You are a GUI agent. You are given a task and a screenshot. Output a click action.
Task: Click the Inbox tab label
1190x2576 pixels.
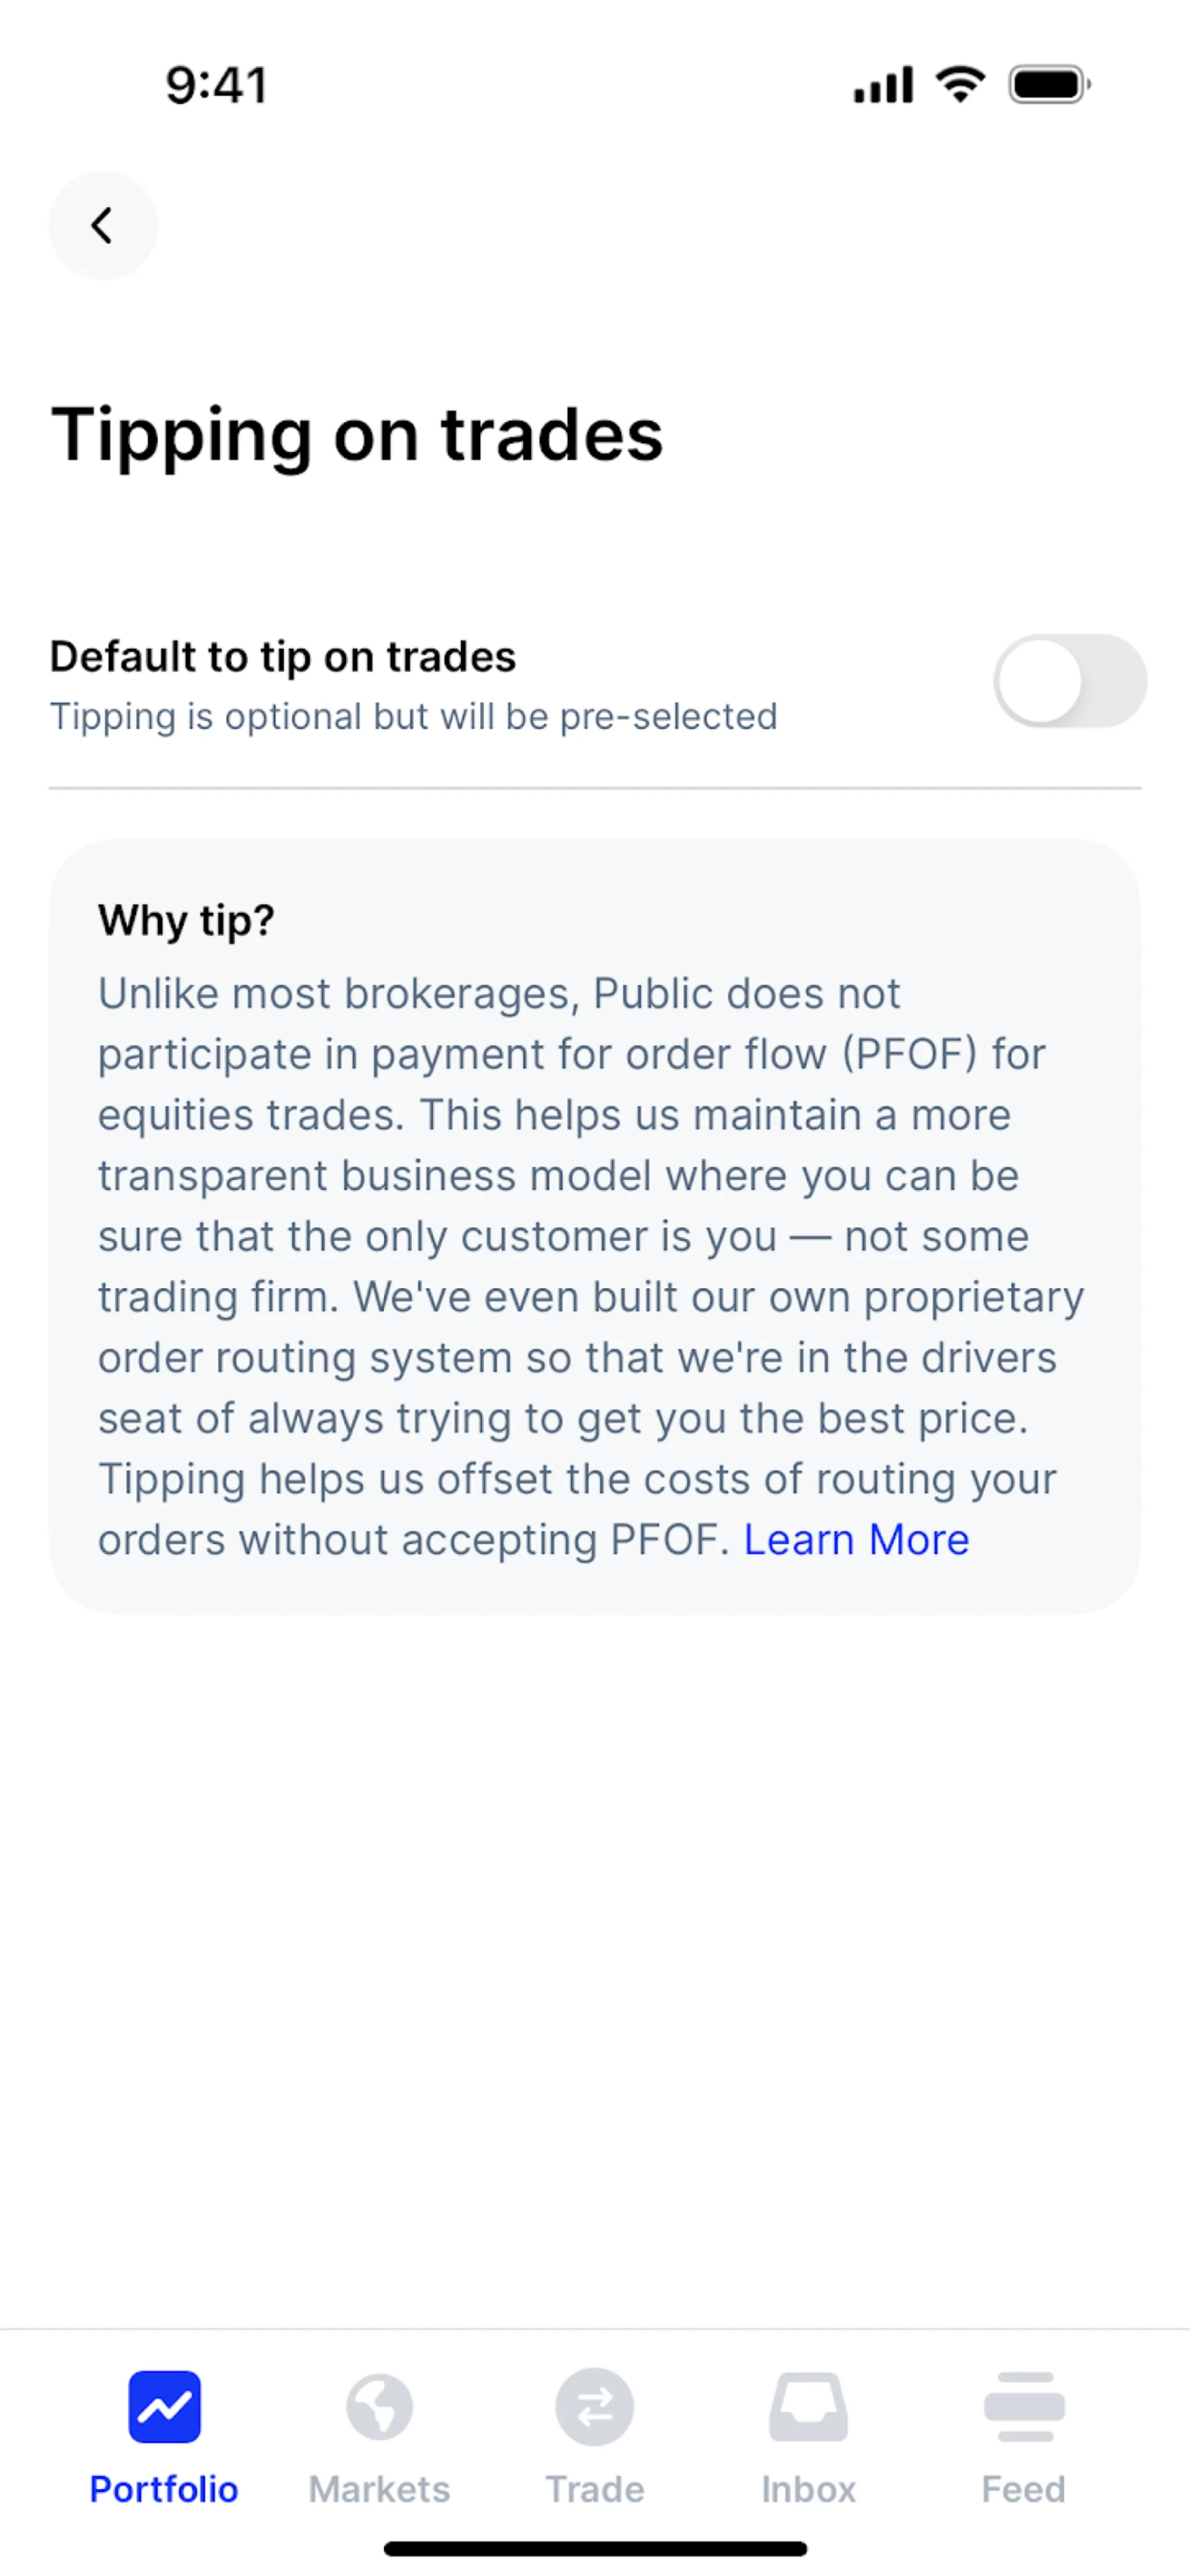pos(808,2489)
